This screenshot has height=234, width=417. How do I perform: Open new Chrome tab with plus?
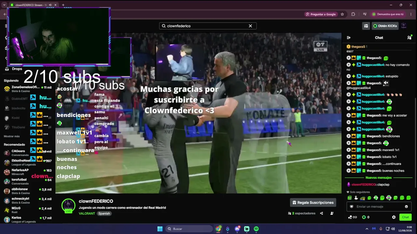tap(63, 5)
